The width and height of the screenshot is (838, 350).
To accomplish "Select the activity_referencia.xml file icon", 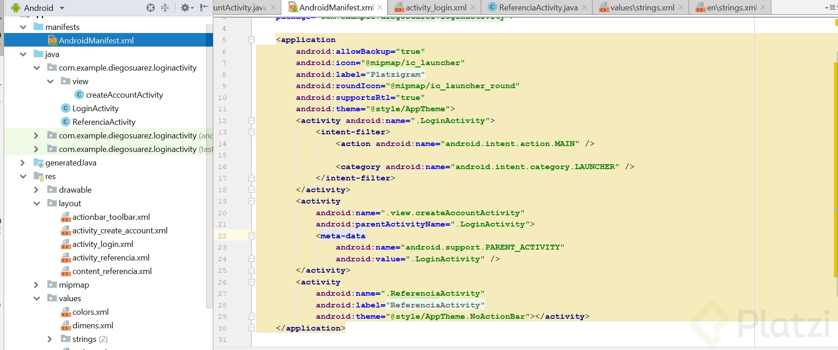I will (x=66, y=258).
